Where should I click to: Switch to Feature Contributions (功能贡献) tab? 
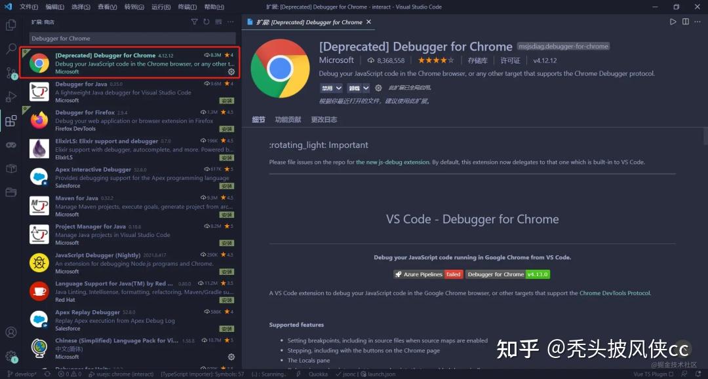[288, 119]
